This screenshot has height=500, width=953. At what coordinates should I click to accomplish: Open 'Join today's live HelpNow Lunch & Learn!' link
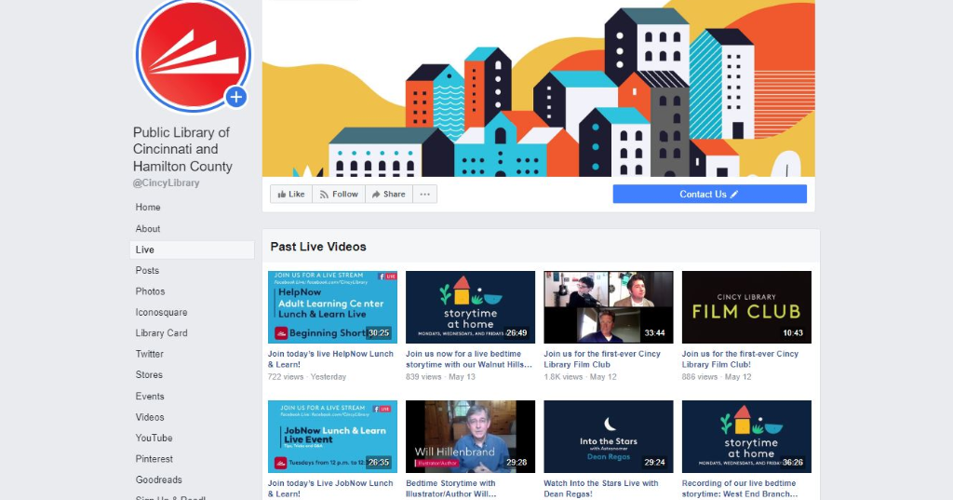(x=330, y=359)
